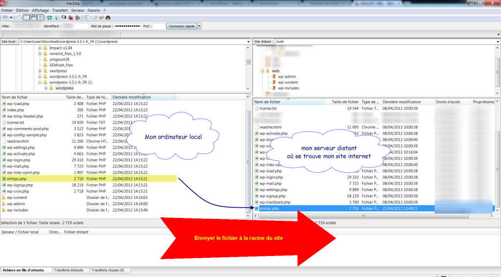The height and width of the screenshot is (277, 501).
Task: Expand the novelist_files_1.3.0 folder
Action: (x=40, y=54)
